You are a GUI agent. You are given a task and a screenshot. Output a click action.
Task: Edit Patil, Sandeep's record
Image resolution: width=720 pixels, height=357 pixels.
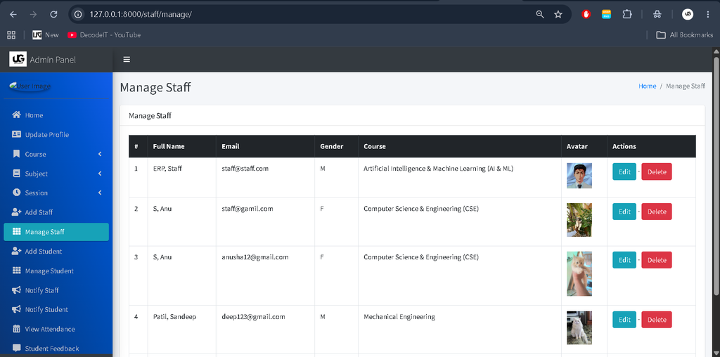[624, 319]
